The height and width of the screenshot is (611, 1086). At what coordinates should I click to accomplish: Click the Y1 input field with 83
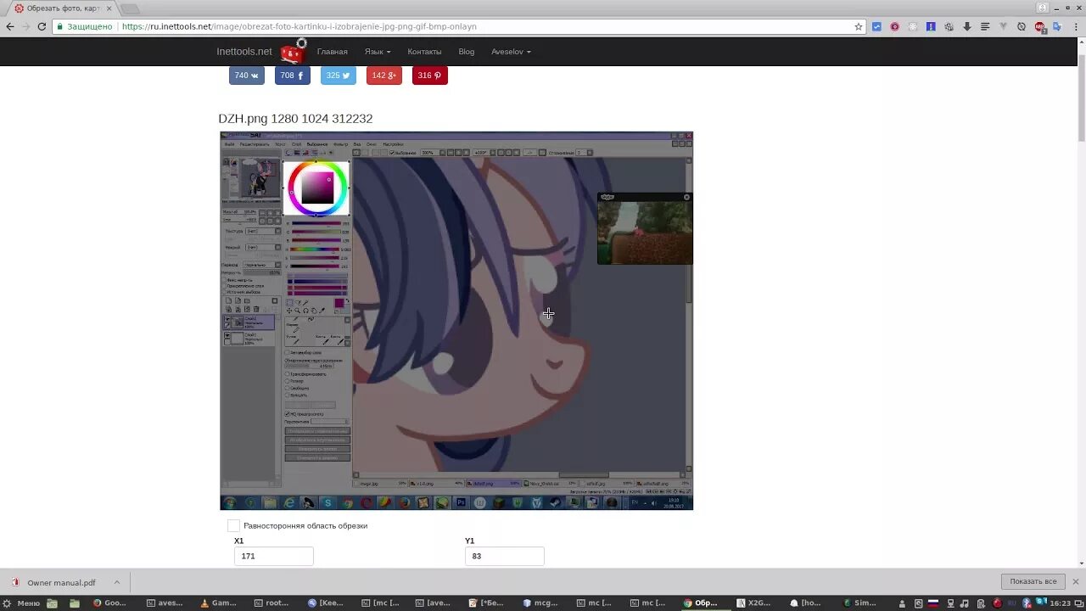pos(505,556)
